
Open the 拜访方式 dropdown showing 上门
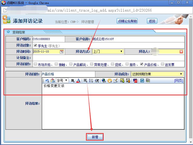point(108,51)
